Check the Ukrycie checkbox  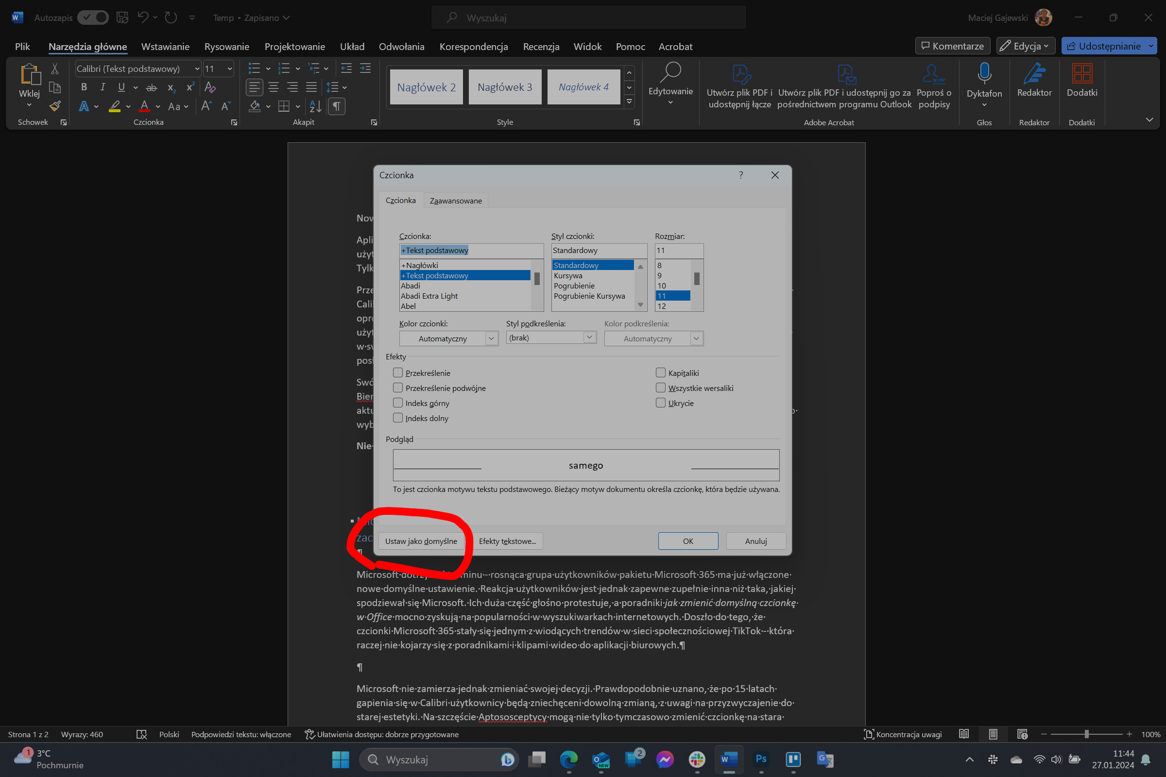pyautogui.click(x=660, y=403)
